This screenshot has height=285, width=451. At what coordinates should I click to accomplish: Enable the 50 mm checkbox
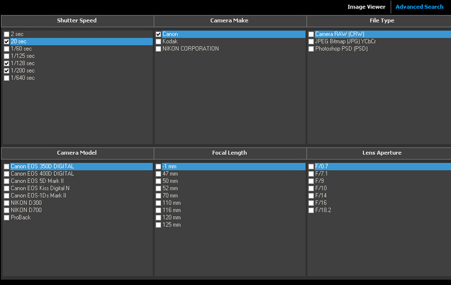click(158, 181)
